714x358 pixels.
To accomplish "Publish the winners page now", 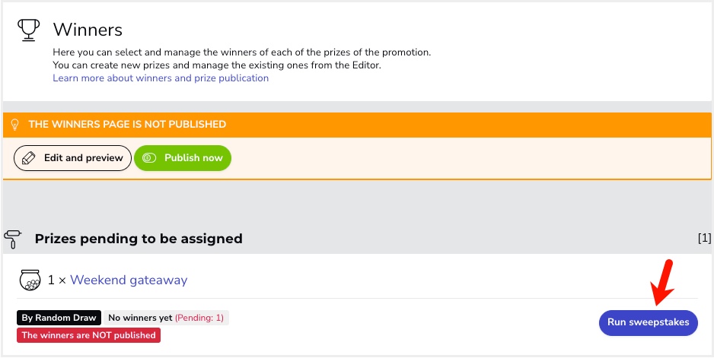I will 183,158.
